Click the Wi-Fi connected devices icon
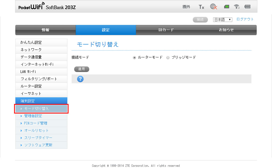272x168 pixels. 237,7
